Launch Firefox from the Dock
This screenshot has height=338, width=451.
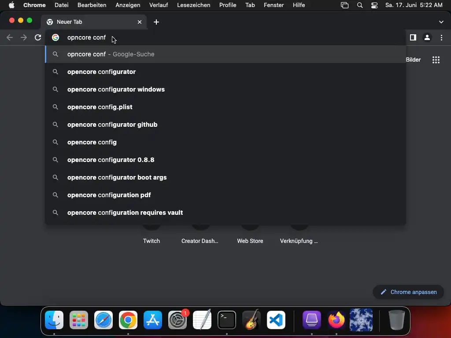336,320
